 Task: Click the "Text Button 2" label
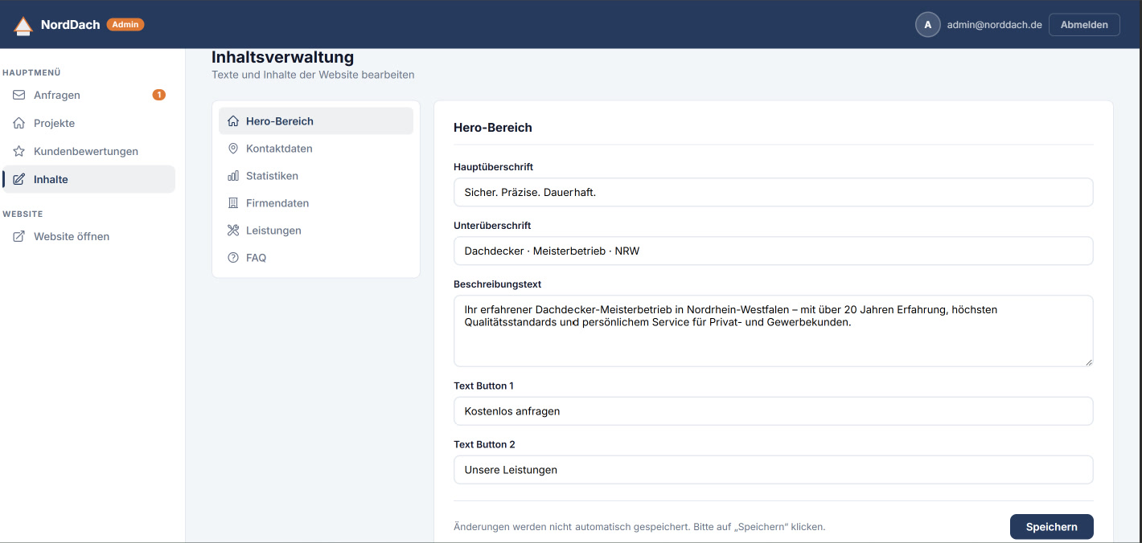click(484, 444)
